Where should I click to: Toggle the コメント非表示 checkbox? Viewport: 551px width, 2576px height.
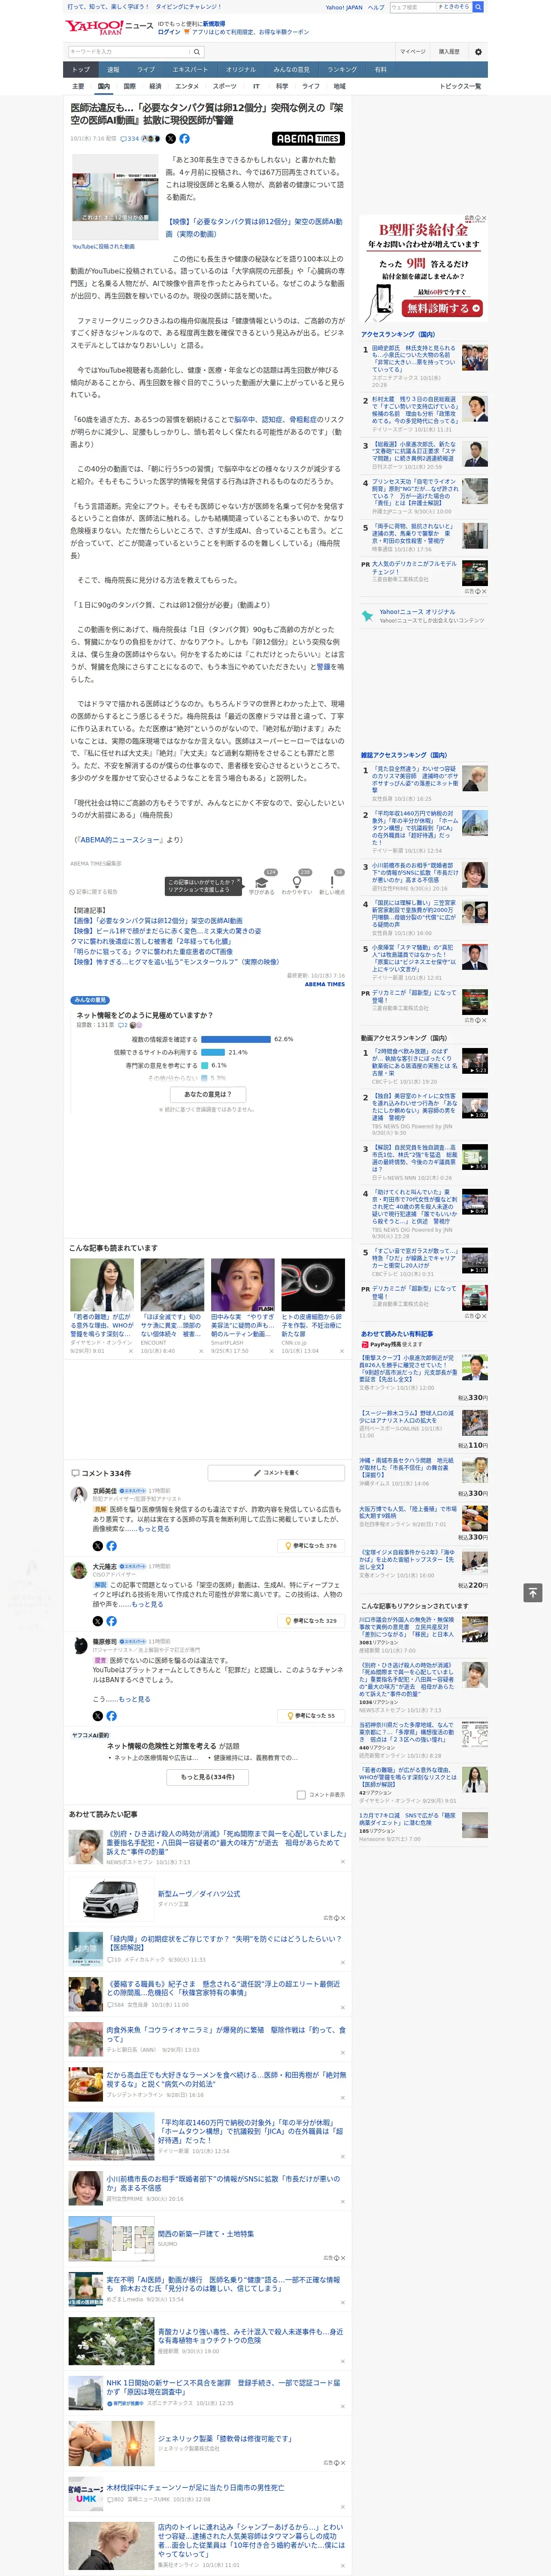click(x=301, y=1795)
